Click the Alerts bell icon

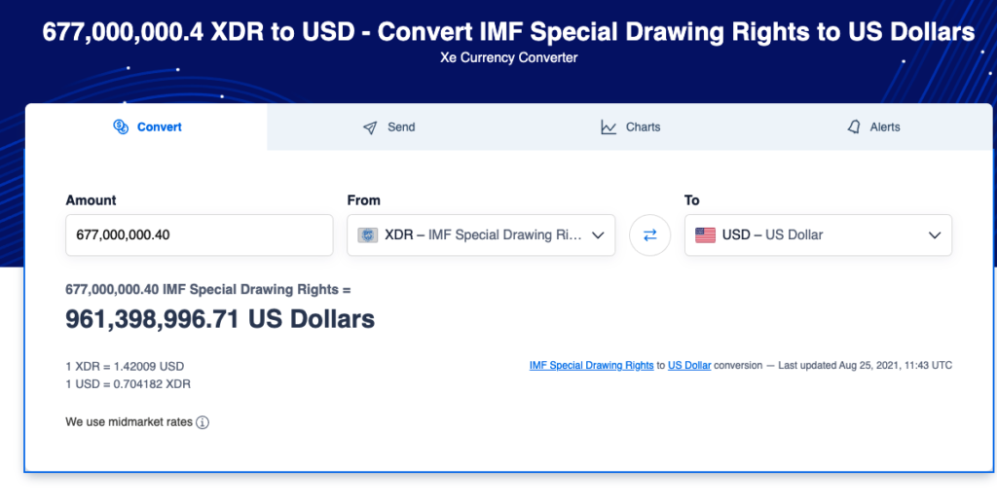click(854, 126)
